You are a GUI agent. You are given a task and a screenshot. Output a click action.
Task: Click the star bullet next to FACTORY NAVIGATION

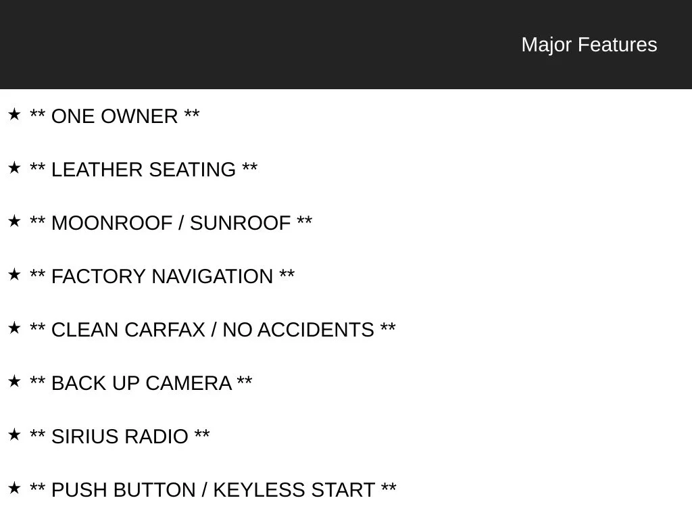pos(14,274)
